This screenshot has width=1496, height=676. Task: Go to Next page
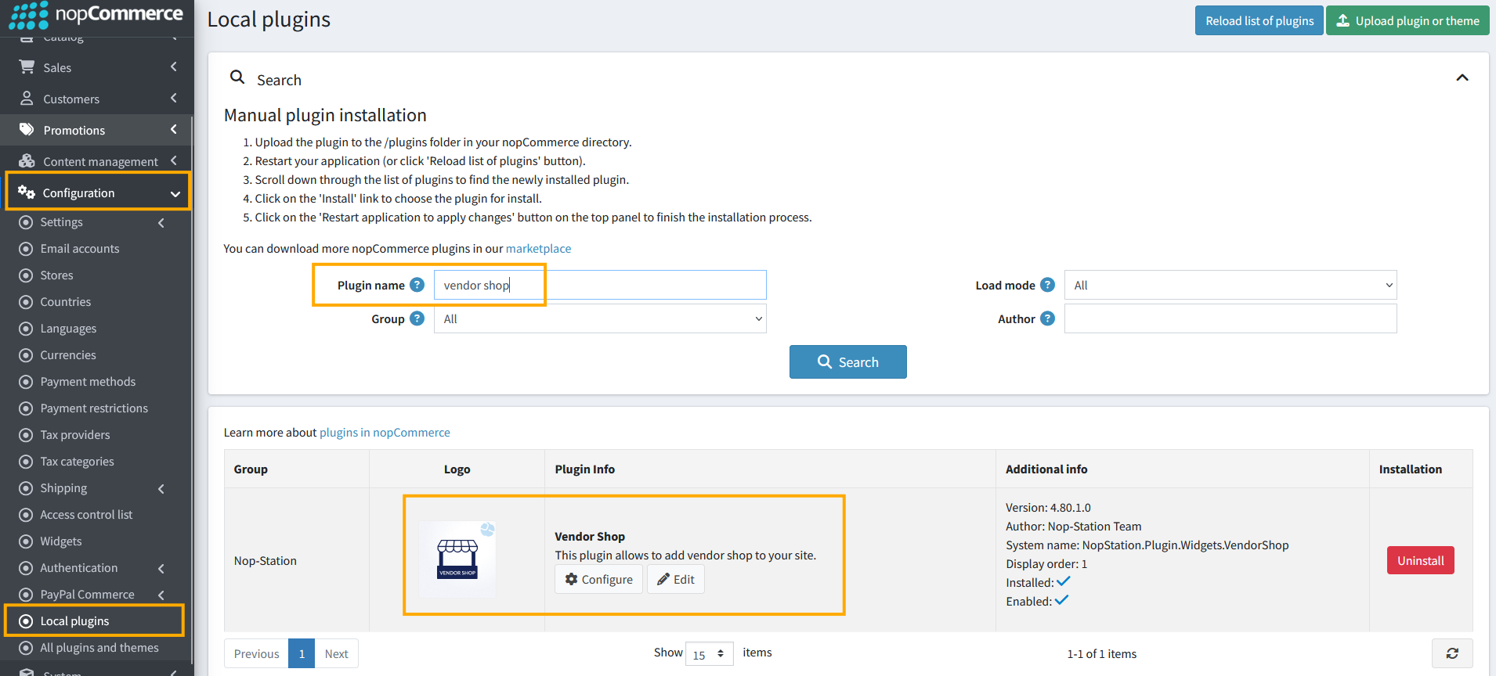tap(337, 653)
